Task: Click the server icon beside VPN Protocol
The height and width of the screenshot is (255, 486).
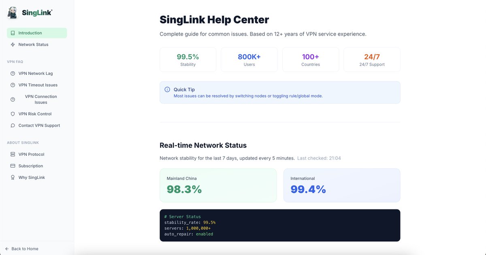Action: 13,155
